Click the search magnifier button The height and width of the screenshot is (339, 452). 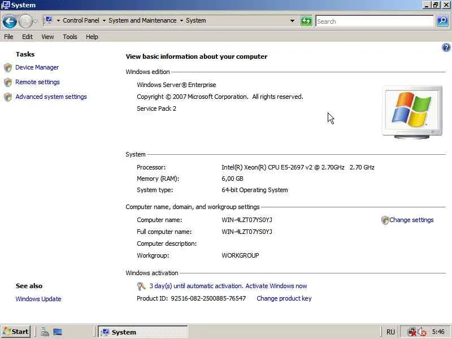tap(442, 21)
